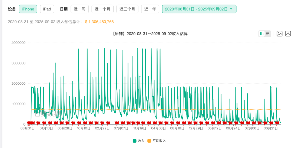Toggle the 收入 legend series
The width and height of the screenshot is (292, 148).
pyautogui.click(x=138, y=141)
